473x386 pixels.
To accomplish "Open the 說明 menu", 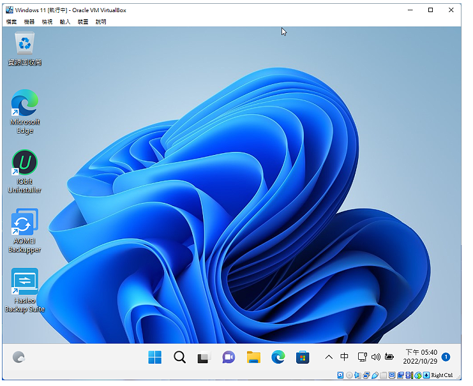I will coord(101,22).
